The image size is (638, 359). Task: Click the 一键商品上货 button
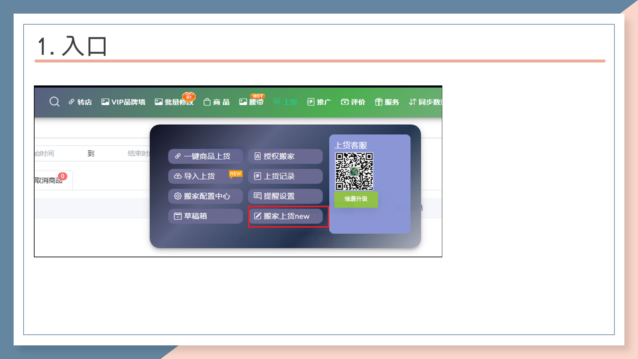pos(205,156)
